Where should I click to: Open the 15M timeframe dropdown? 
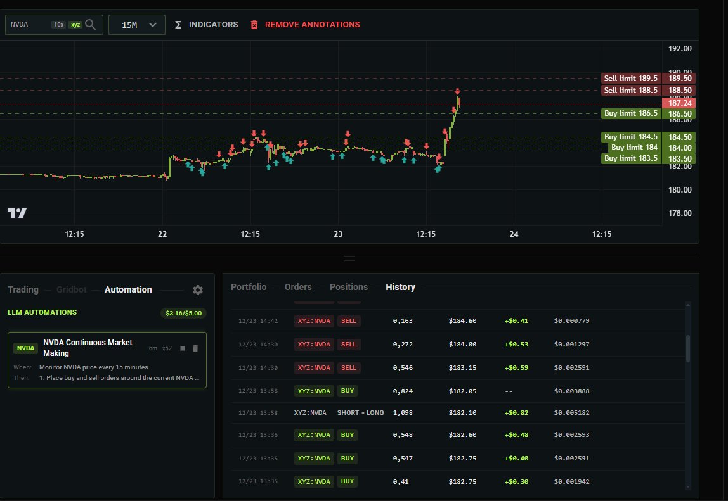137,25
